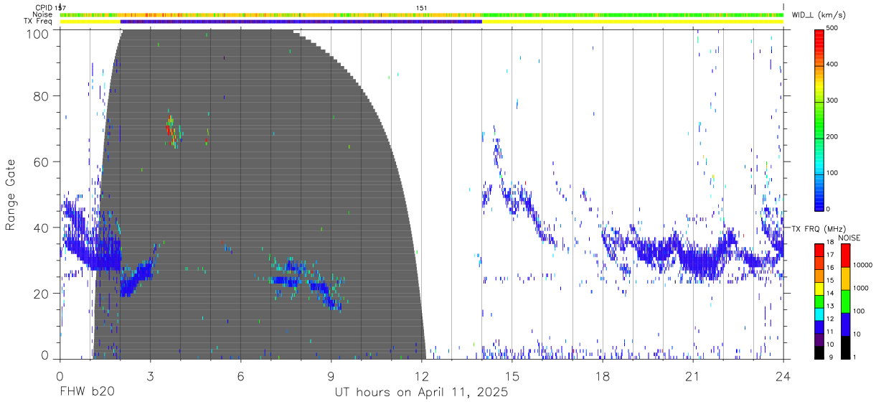The image size is (881, 407).
Task: Click the '20' range gate tick label
Action: pos(42,294)
